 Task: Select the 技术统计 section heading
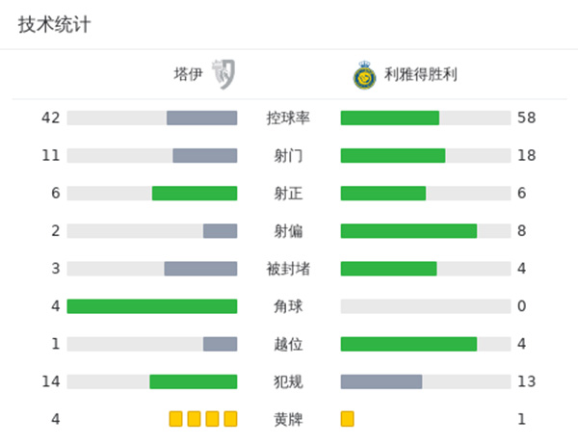coord(55,25)
